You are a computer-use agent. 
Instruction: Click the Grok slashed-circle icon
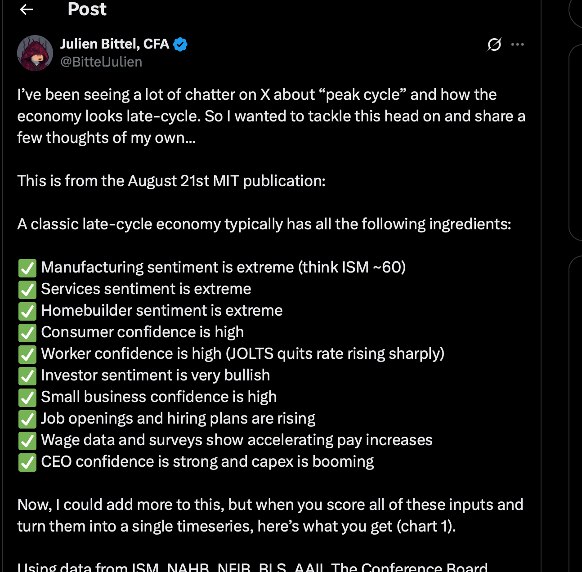coord(494,45)
